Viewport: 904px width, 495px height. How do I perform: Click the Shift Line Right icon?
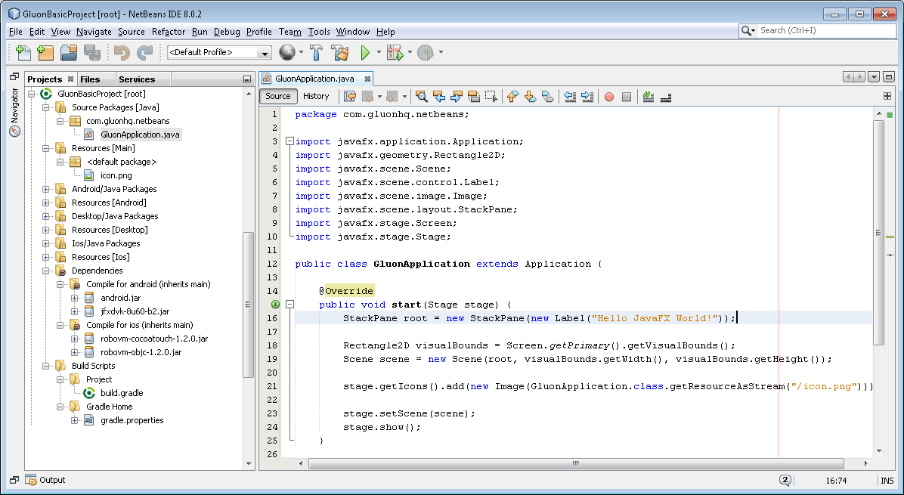pos(587,97)
